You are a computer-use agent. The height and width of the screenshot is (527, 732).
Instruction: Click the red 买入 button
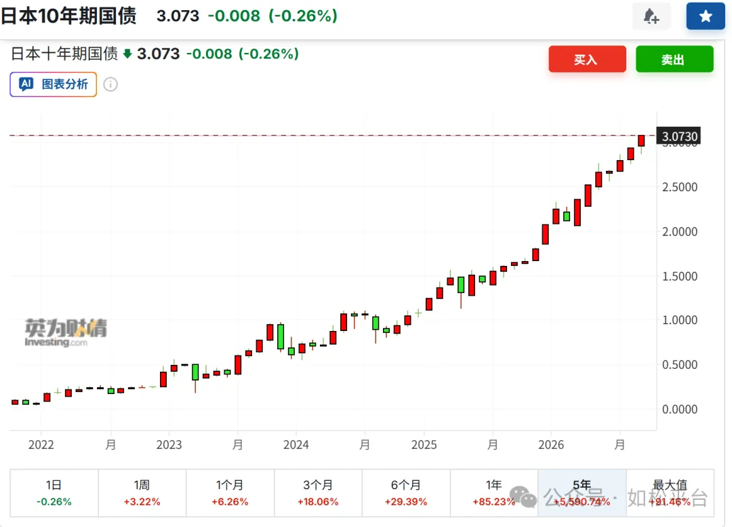click(x=587, y=59)
